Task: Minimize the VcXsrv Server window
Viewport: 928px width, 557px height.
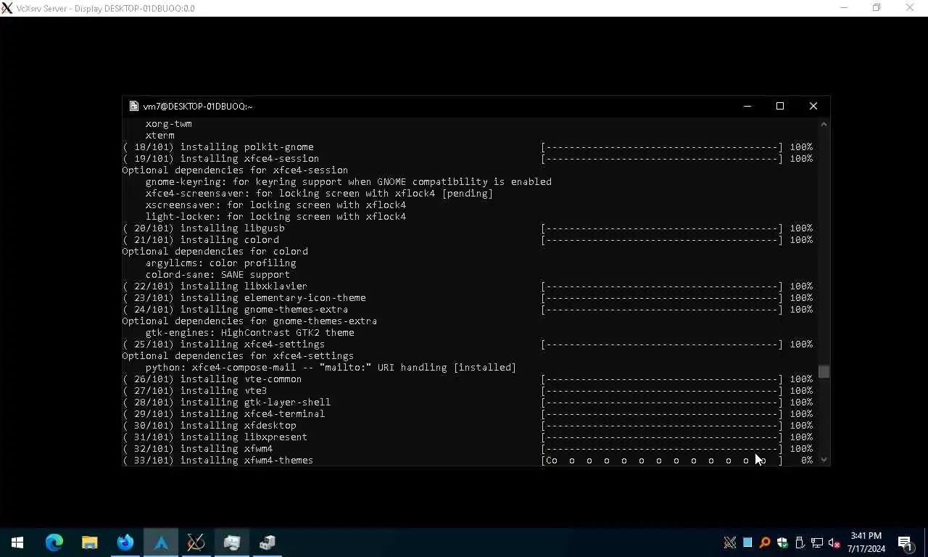Action: [844, 8]
